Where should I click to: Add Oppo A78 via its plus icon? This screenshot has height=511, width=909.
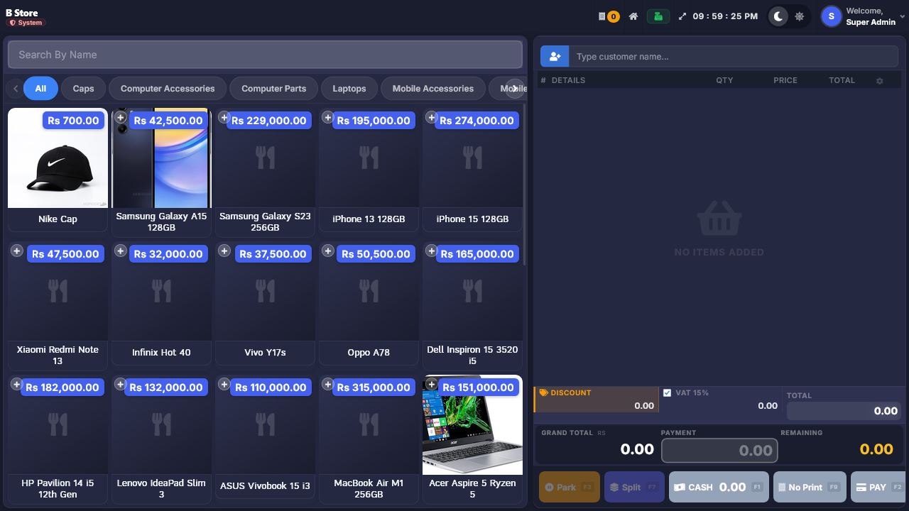point(328,251)
